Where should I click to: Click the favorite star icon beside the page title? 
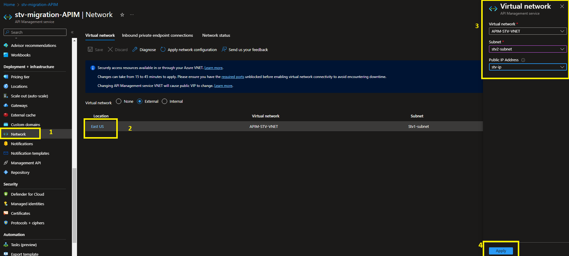[x=122, y=15]
